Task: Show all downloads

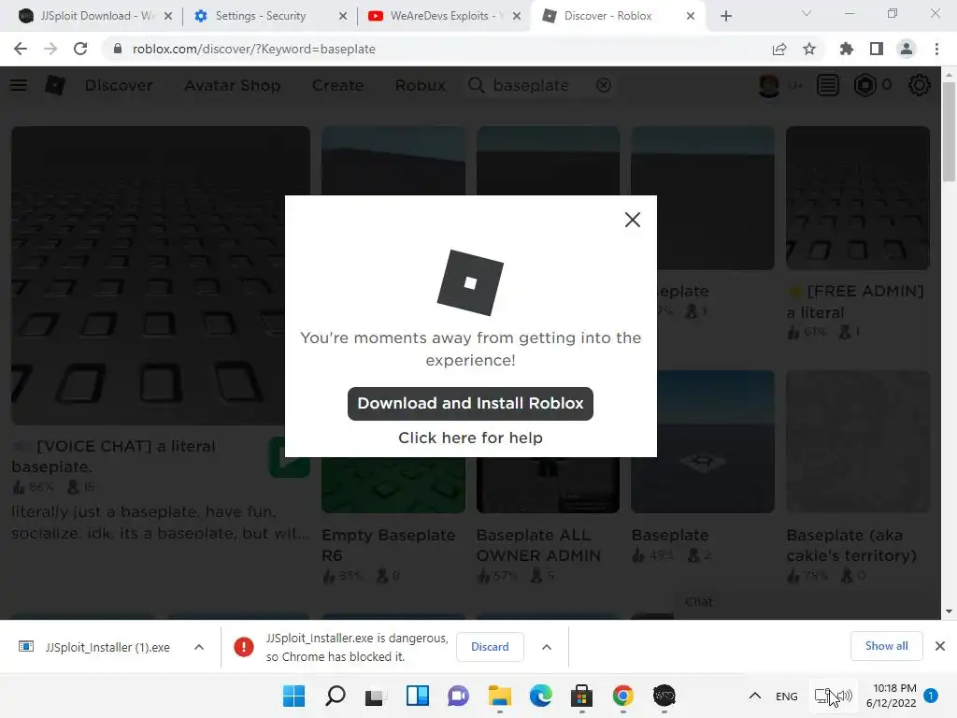Action: (886, 646)
